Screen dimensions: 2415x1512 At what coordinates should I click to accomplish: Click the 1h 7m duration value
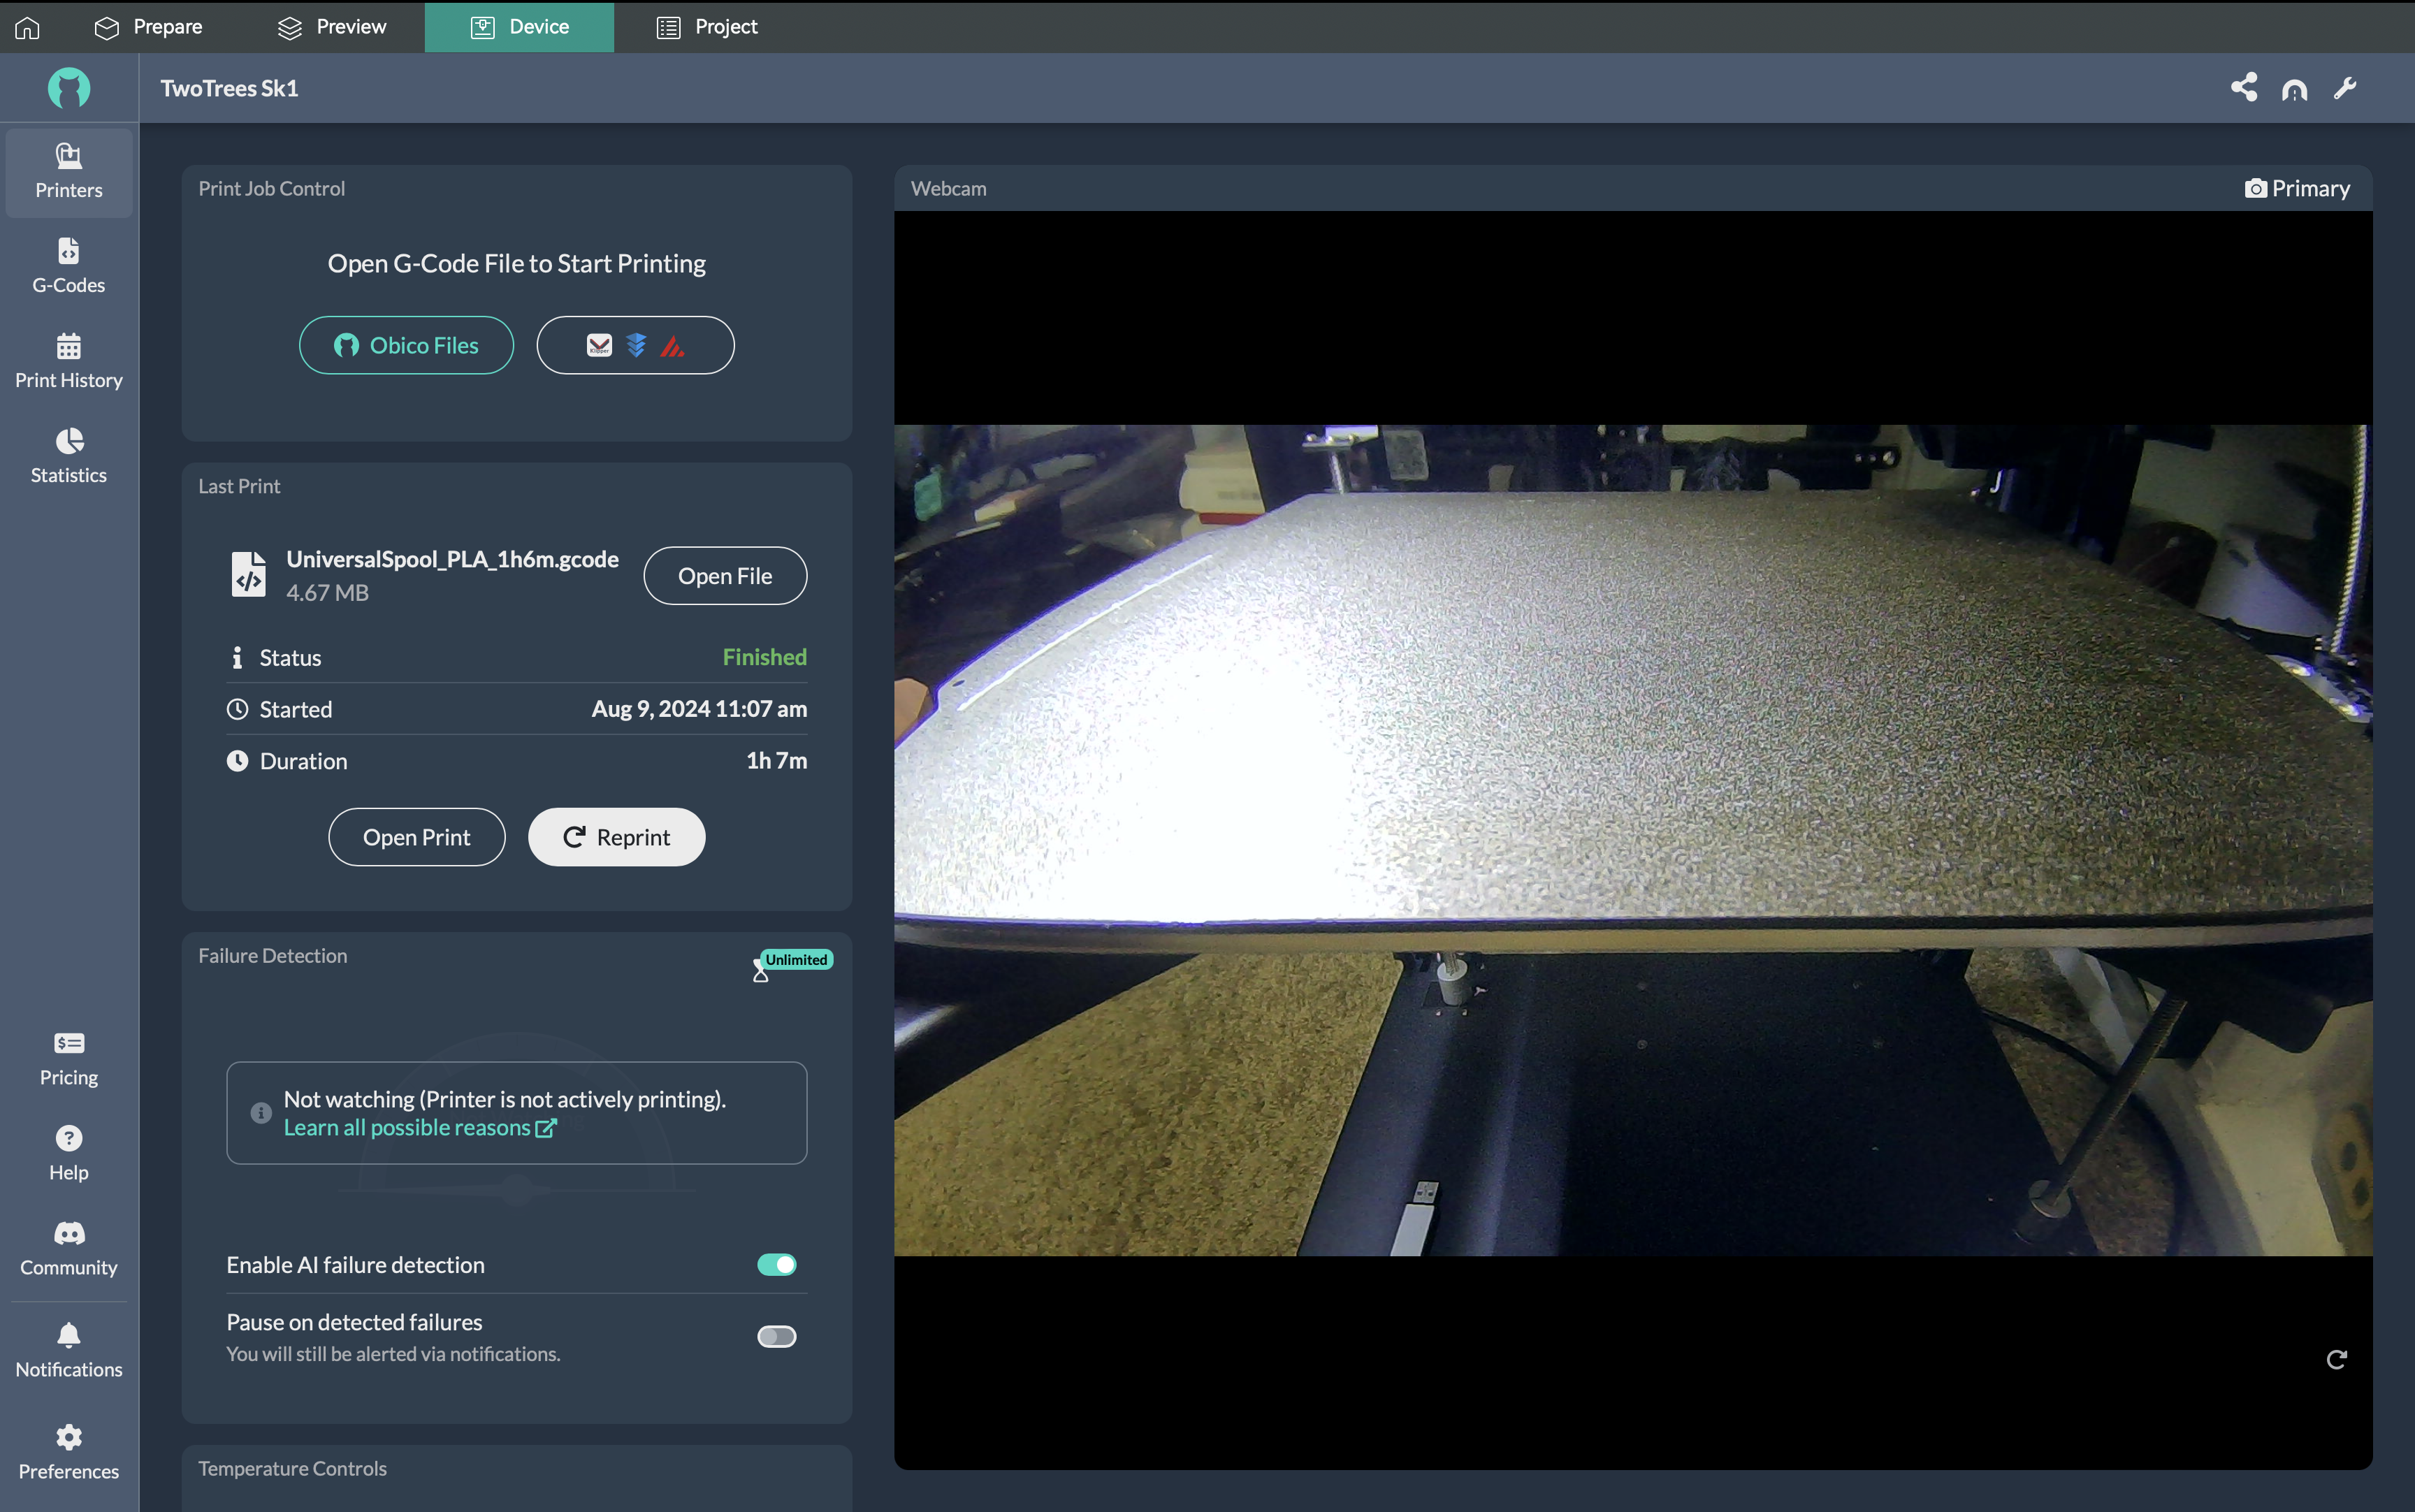coord(776,761)
